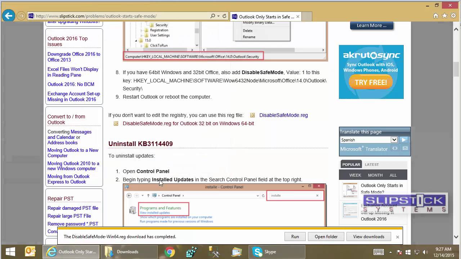The height and width of the screenshot is (259, 461).
Task: Click the scrollbar down arrow
Action: click(456, 237)
